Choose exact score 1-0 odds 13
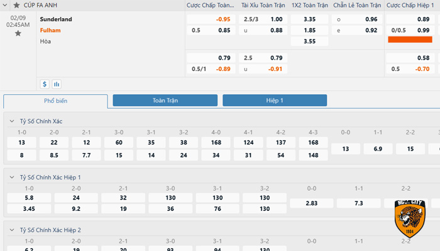The image size is (440, 251). (x=22, y=143)
